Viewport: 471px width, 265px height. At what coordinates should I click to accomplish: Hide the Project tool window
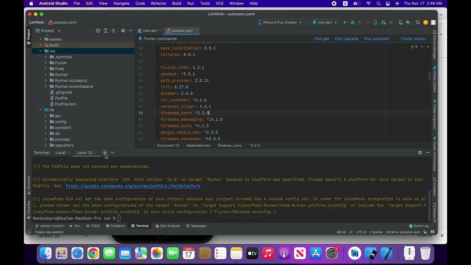(x=131, y=31)
